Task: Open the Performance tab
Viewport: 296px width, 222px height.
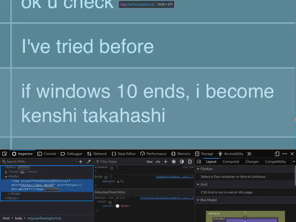Action: click(153, 154)
